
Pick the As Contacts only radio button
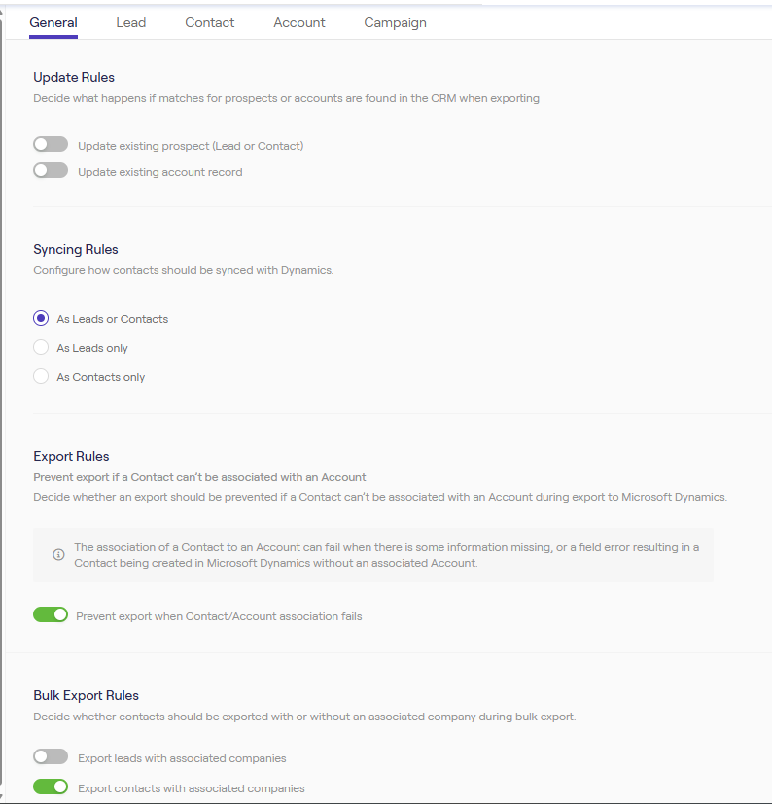tap(41, 377)
